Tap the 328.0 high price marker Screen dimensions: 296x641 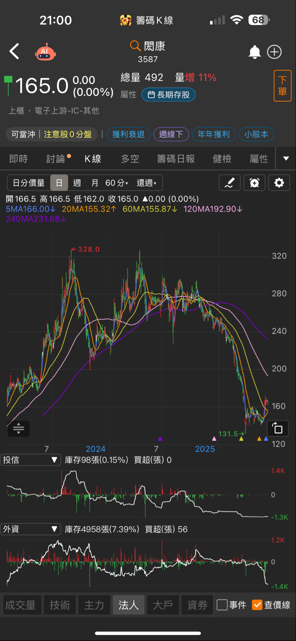86,249
